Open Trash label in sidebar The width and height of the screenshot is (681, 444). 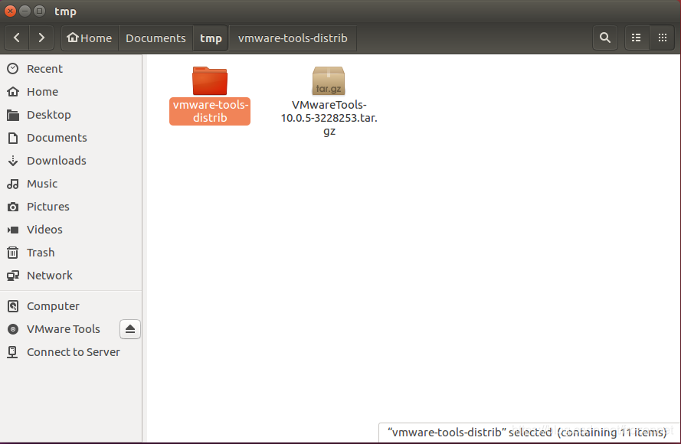click(41, 253)
